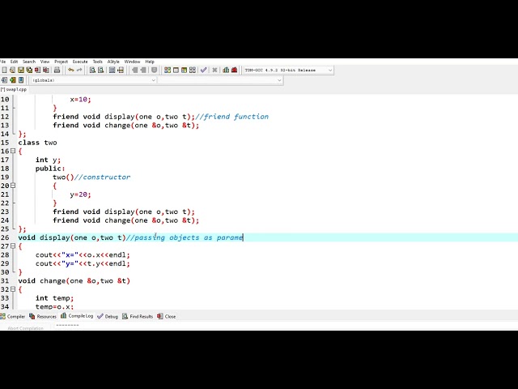
Task: Click the Profile Analysis chart icon
Action: [x=226, y=71]
